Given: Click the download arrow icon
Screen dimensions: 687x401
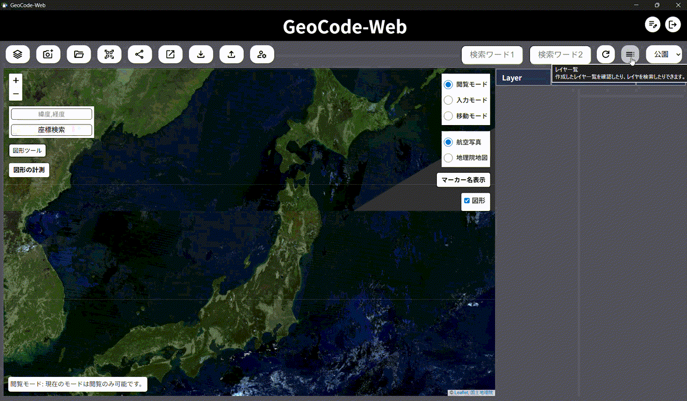Looking at the screenshot, I should point(201,54).
